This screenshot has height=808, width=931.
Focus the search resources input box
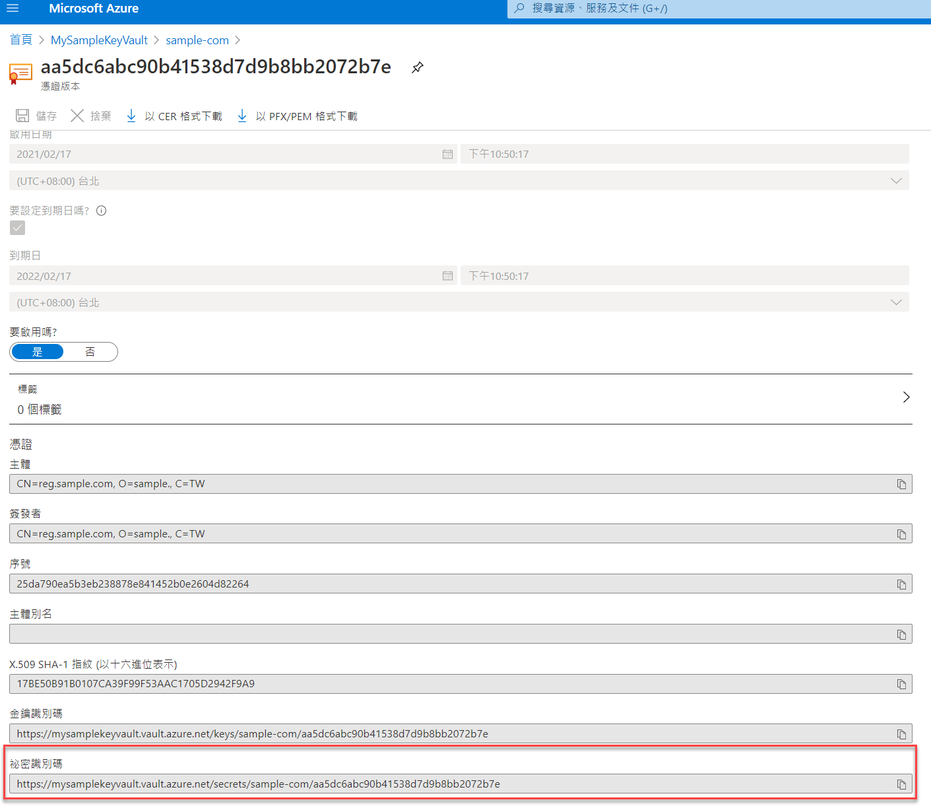click(x=719, y=9)
